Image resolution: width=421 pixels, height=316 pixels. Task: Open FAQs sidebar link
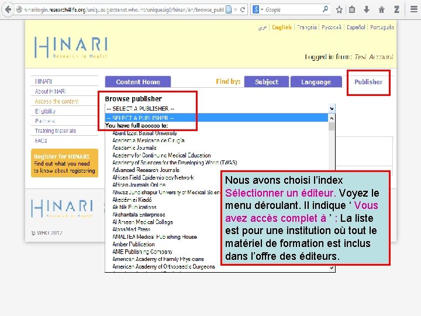click(x=41, y=141)
